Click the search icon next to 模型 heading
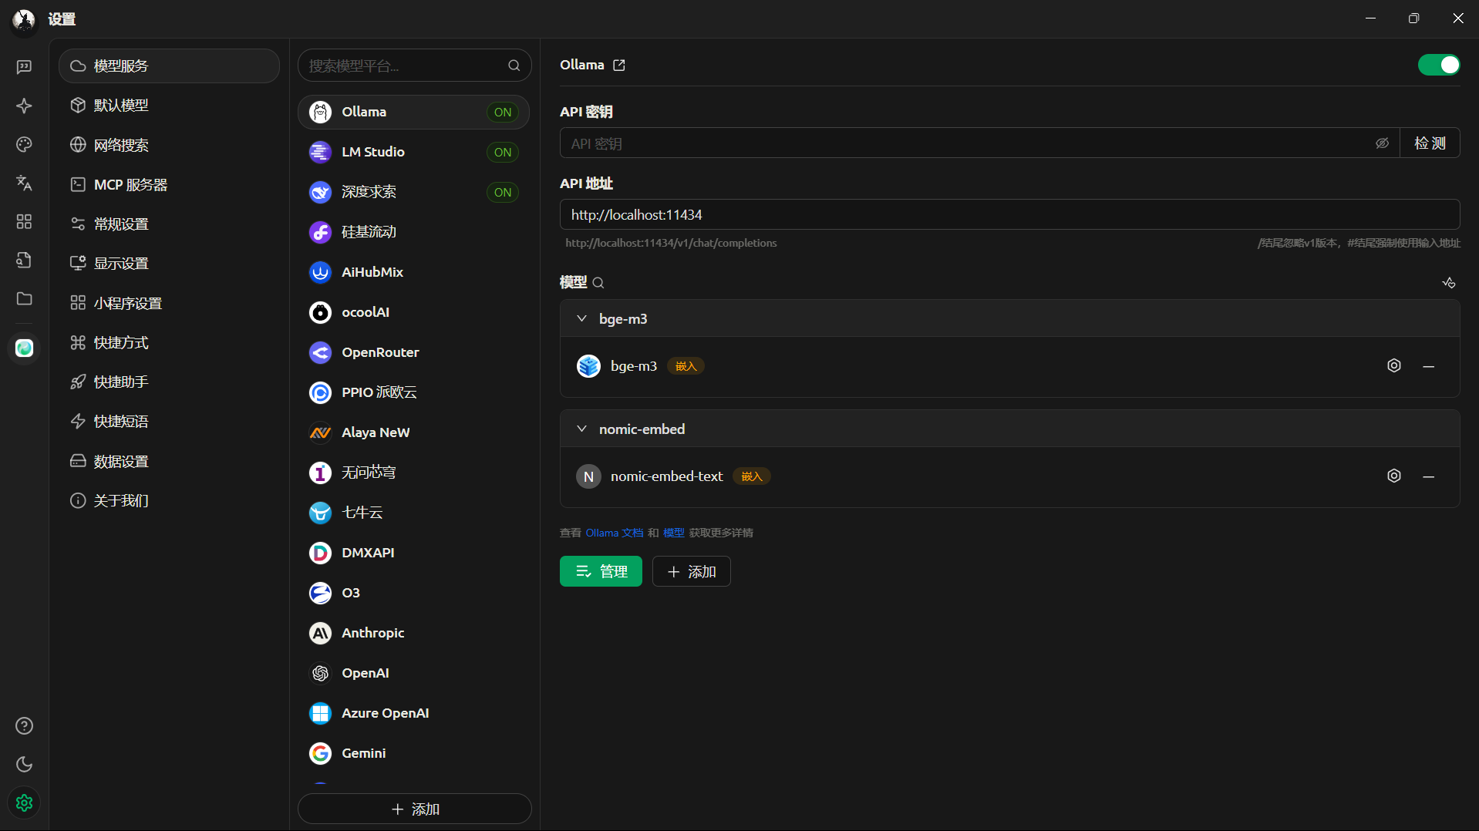The width and height of the screenshot is (1479, 831). pos(598,283)
